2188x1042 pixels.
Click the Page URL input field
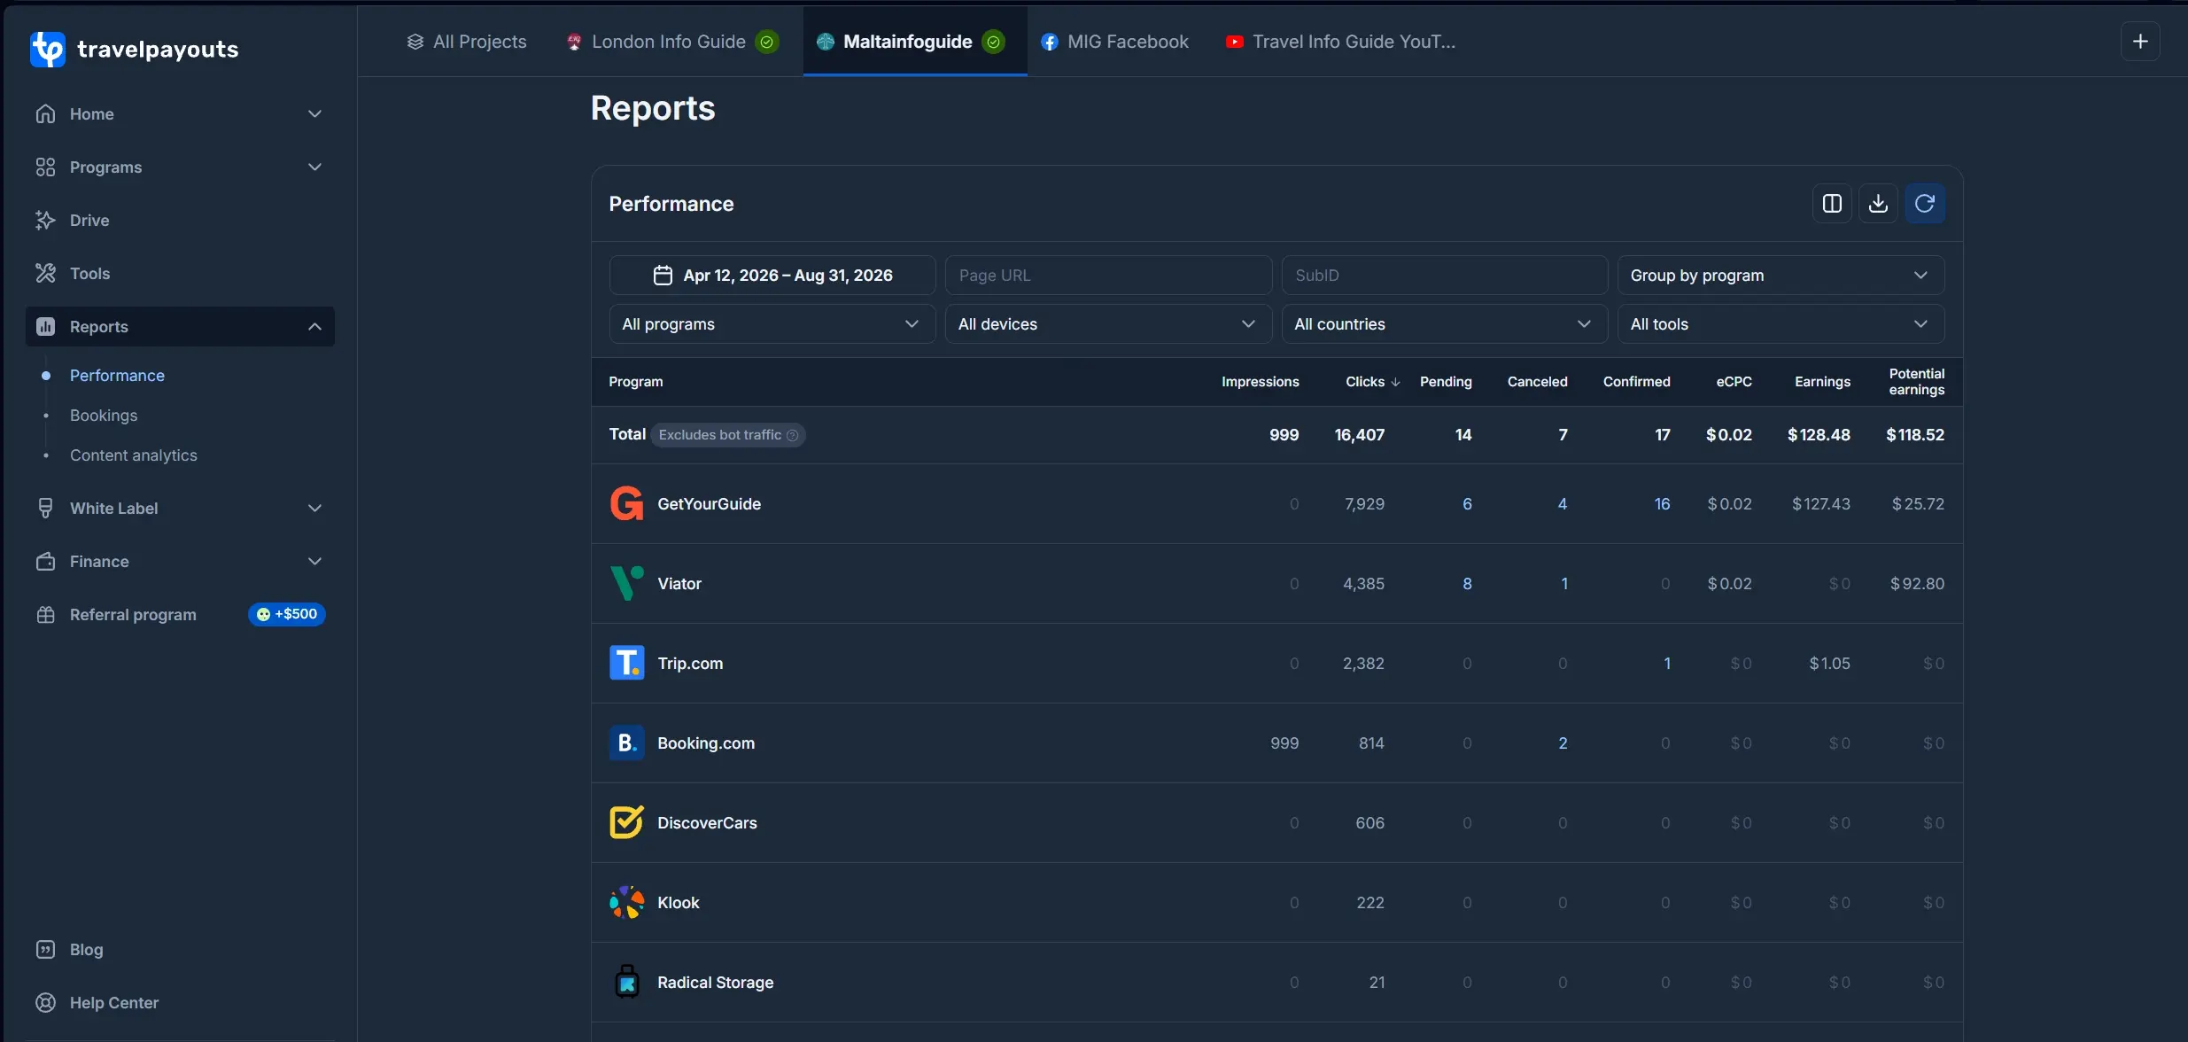(1108, 276)
